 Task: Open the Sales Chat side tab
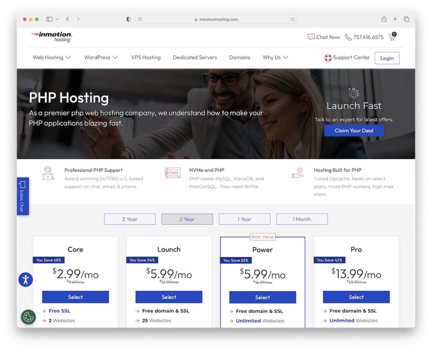coord(23,196)
